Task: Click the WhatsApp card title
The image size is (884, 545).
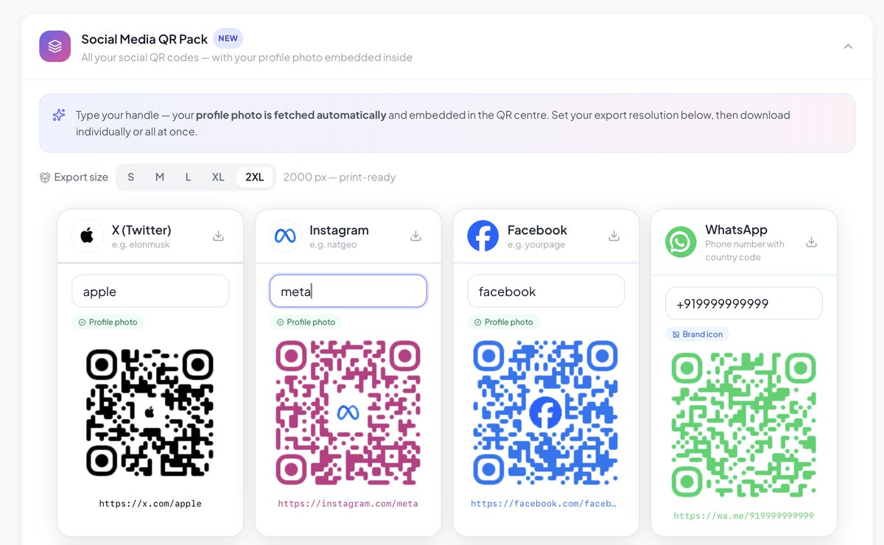Action: point(736,230)
